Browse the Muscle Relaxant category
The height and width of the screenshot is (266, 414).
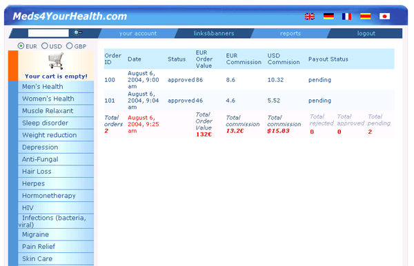(56, 111)
